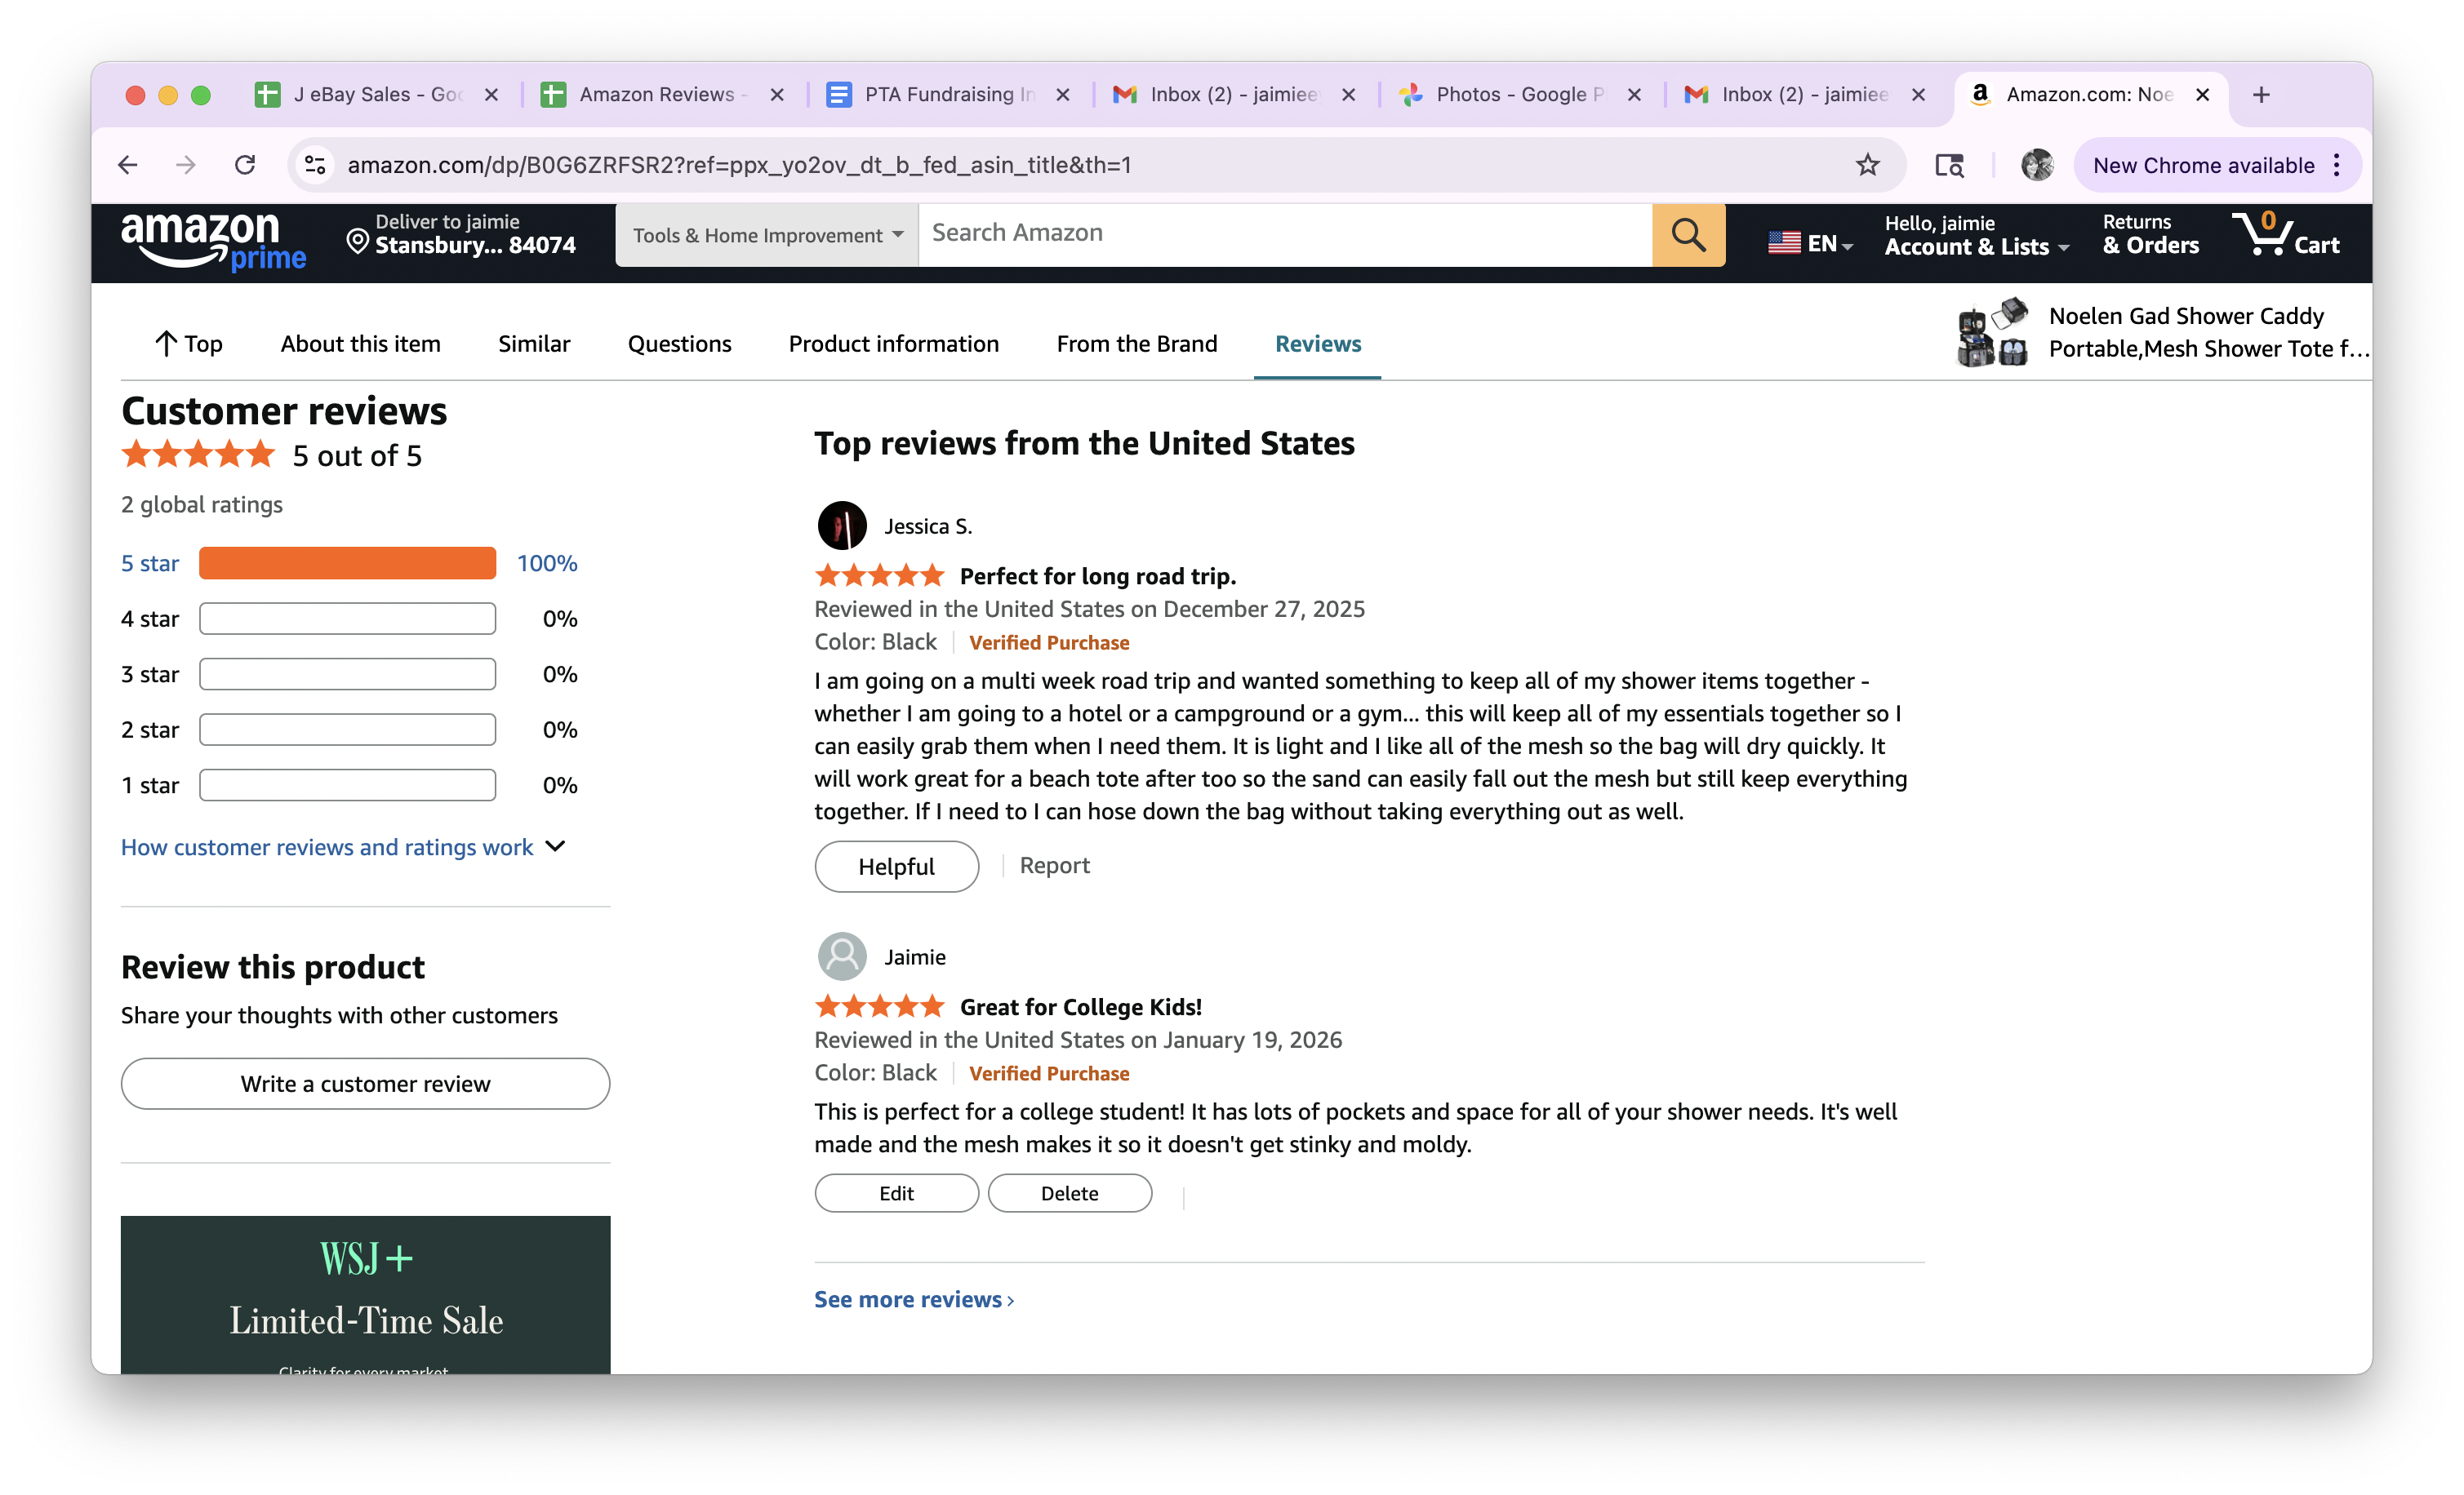Open Jessica S. profile avatar

[x=842, y=526]
